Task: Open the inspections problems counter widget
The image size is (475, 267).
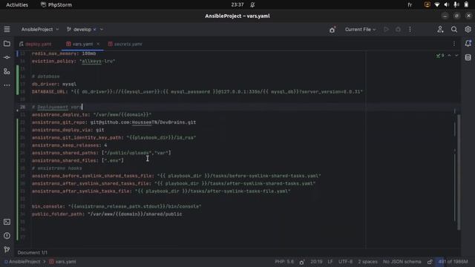Action: tap(440, 56)
